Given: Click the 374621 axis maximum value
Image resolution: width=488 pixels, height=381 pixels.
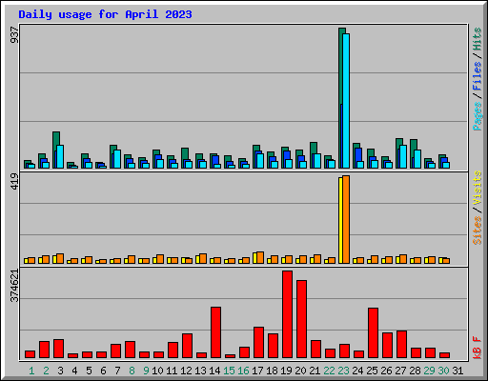Looking at the screenshot, I should (x=14, y=286).
